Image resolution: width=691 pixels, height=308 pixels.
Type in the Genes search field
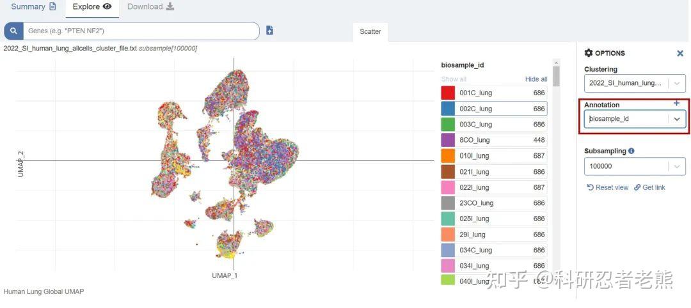(x=141, y=31)
